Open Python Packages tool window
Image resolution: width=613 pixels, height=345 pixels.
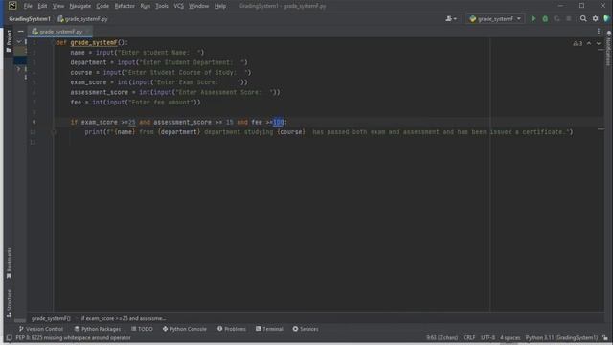pos(98,329)
